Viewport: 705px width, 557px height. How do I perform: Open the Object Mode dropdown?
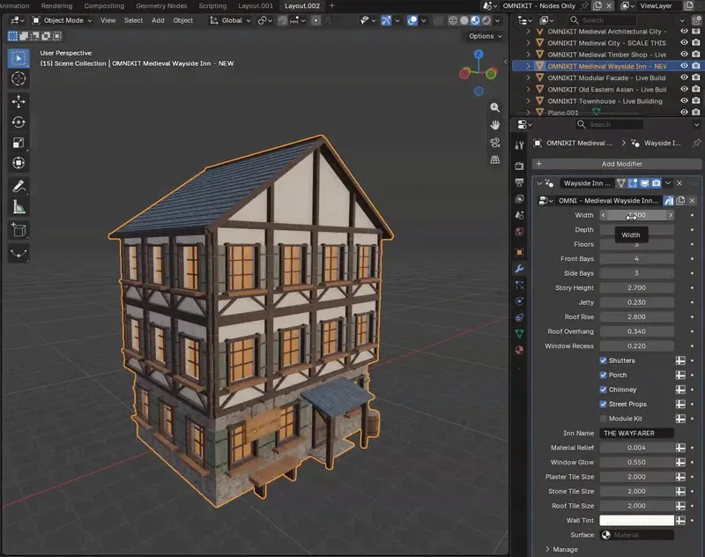[x=62, y=20]
